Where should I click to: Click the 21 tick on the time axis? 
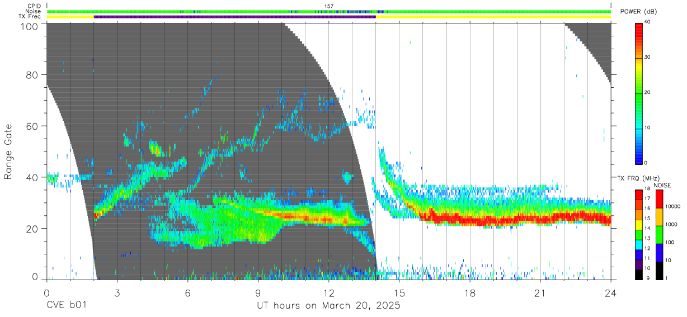point(540,292)
